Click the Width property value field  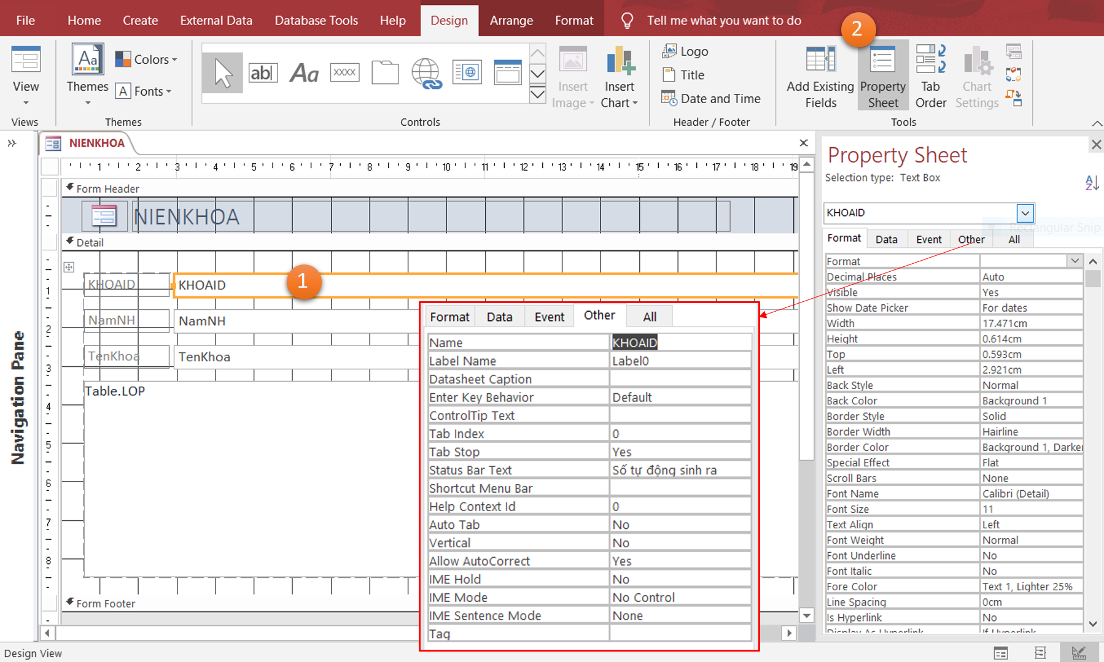pos(1030,323)
